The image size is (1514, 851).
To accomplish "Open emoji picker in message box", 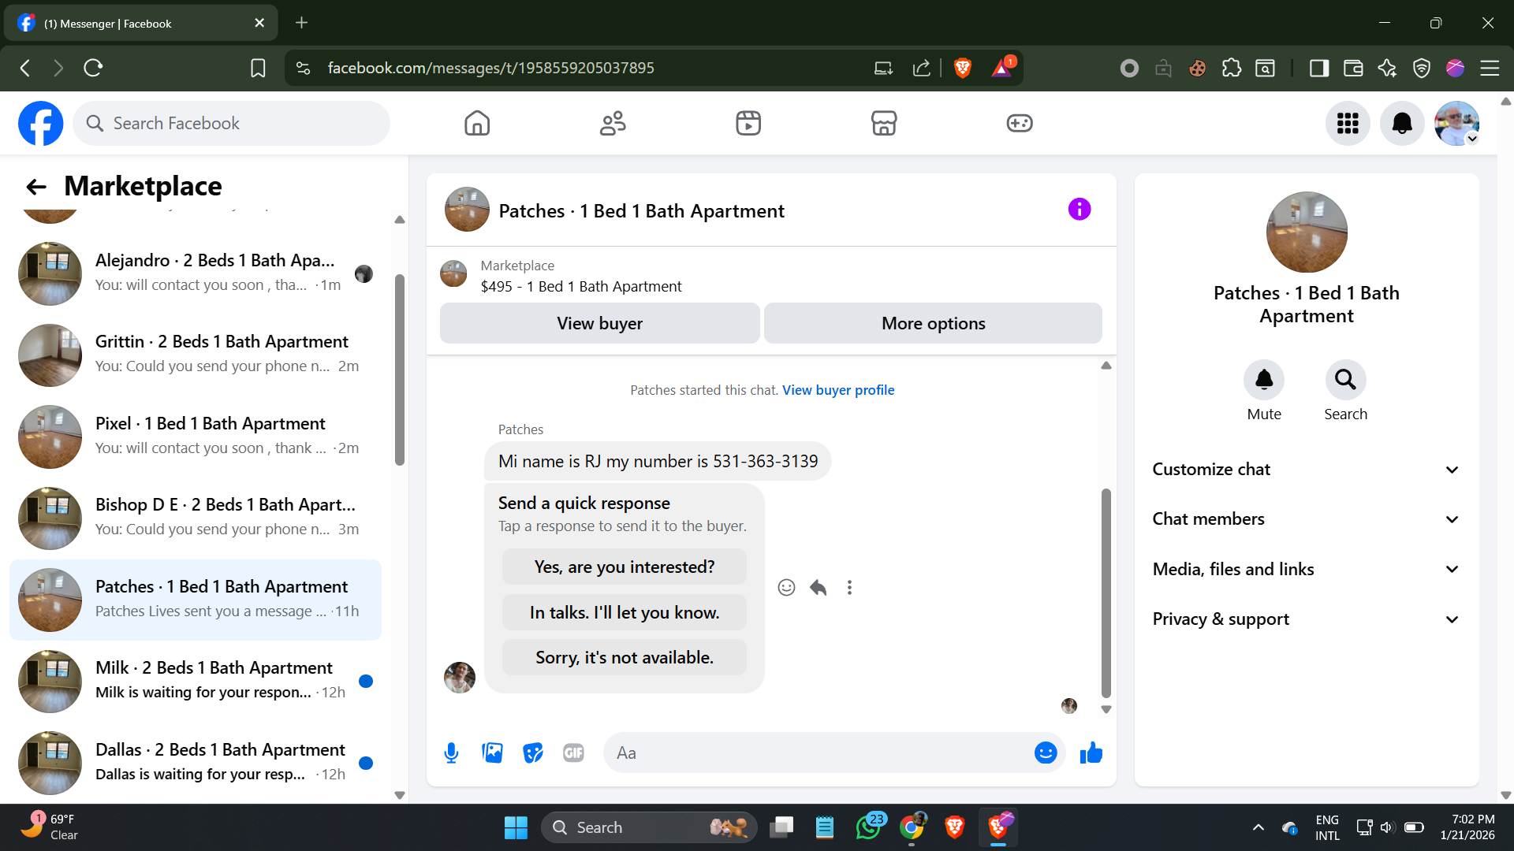I will [x=1045, y=753].
